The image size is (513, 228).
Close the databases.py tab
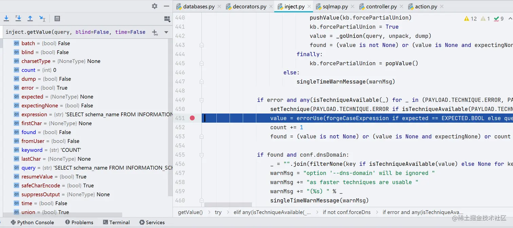coord(219,6)
